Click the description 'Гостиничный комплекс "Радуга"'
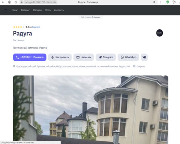180x144 pixels. 30,48
